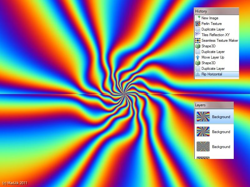
Task: Click the green cube icon of the last Shape3D entry
Action: (198, 63)
